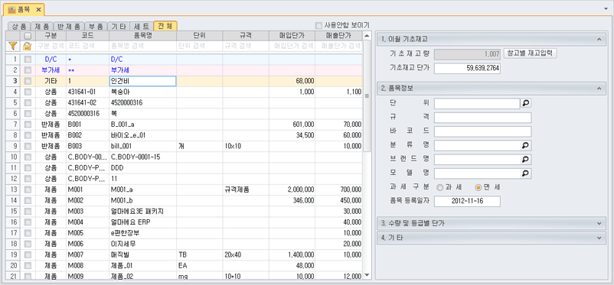Sort by the 구분 column header
Image resolution: width=614 pixels, height=285 pixels.
point(51,36)
